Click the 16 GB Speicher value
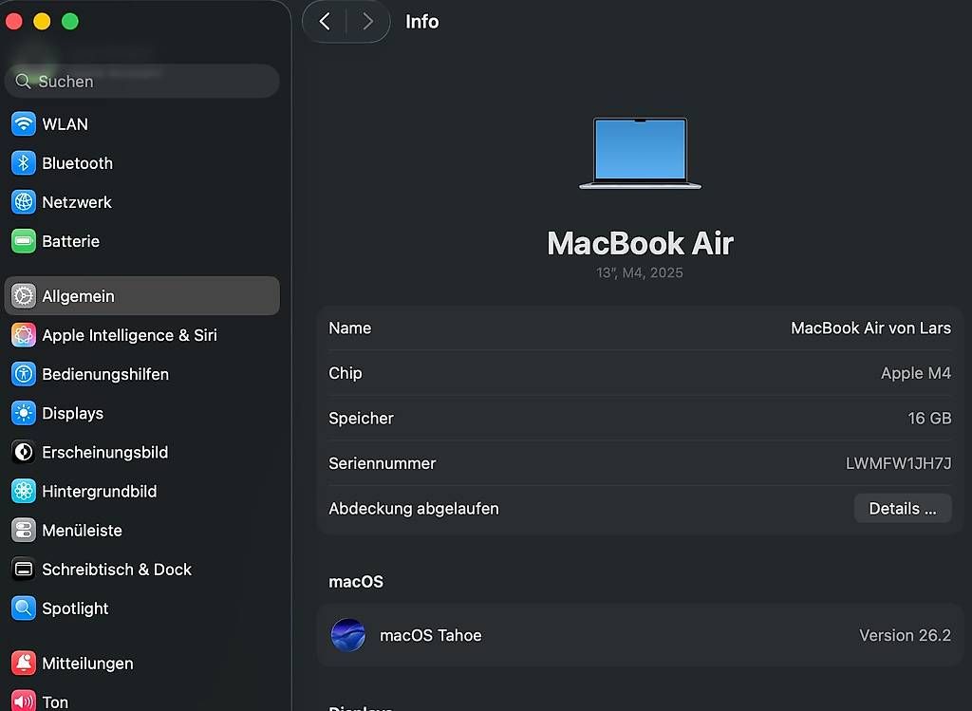Viewport: 972px width, 711px height. 929,419
